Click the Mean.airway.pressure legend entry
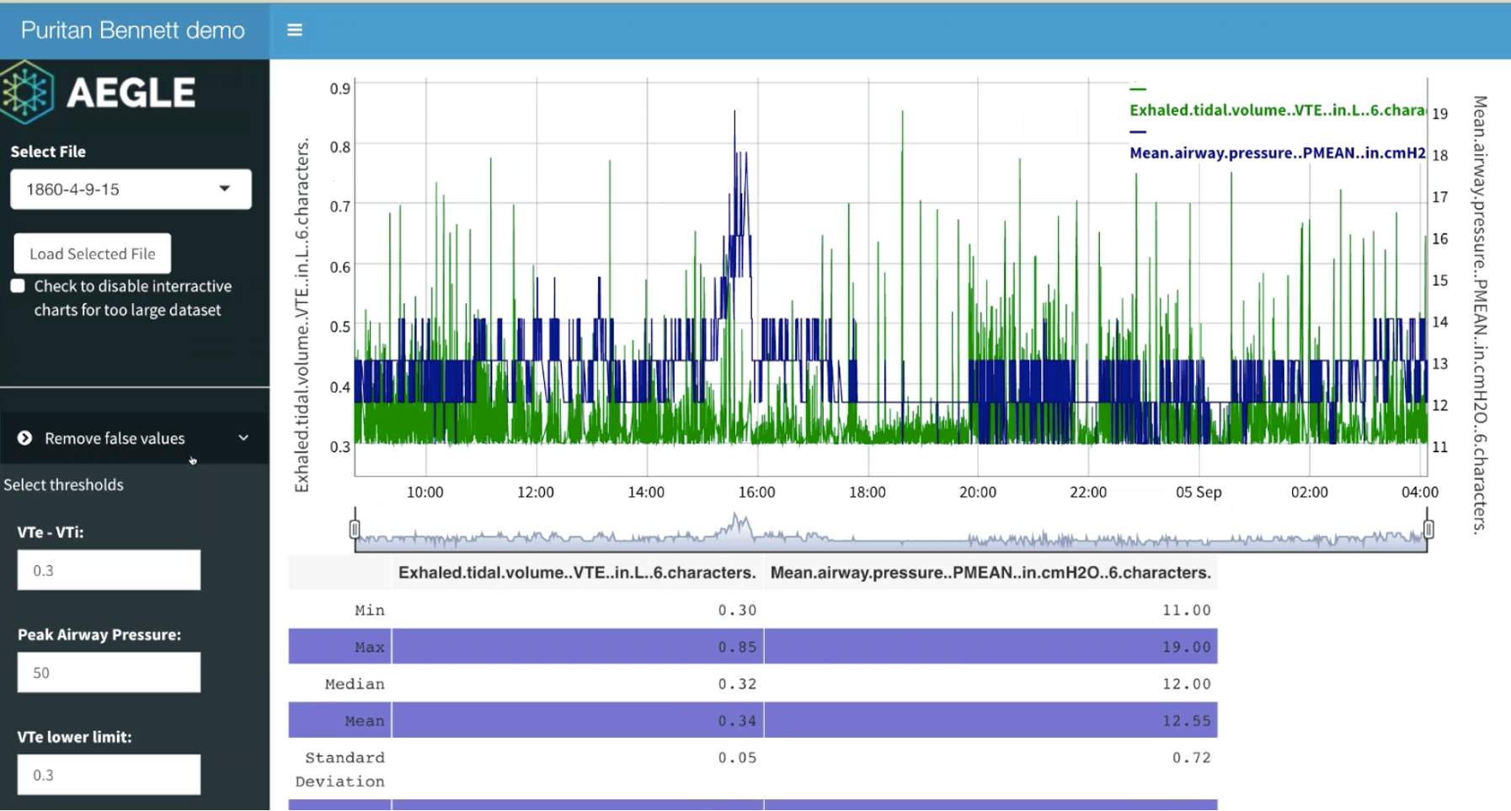This screenshot has height=811, width=1511. click(x=1278, y=153)
